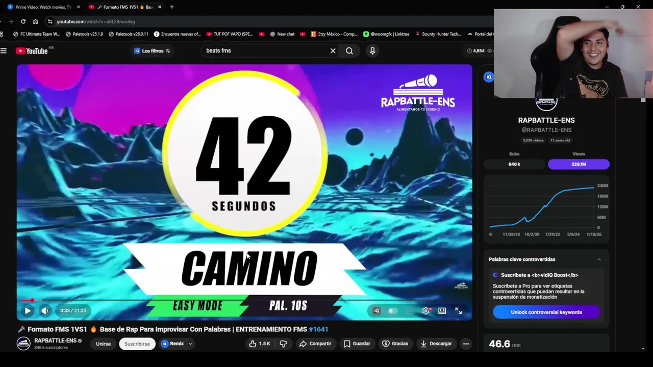653x367 pixels.
Task: Mute the video with speaker icon
Action: click(x=45, y=310)
